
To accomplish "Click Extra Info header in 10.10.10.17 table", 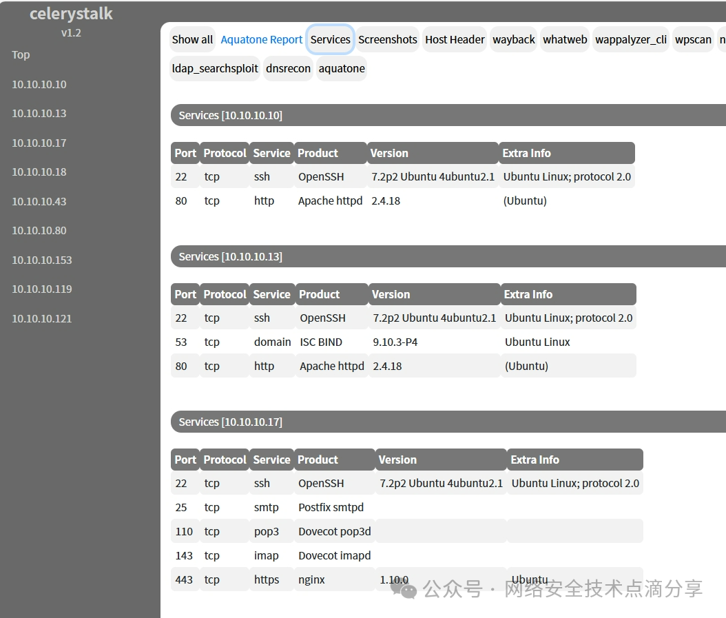I will click(x=574, y=460).
